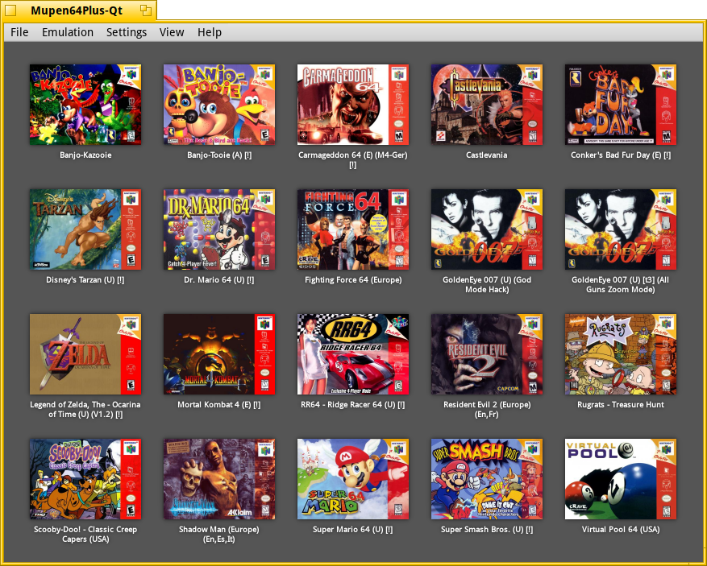Click 'Mortal Kombat 4 (E) [!]' label
Viewport: 707px width, 566px height.
(219, 404)
